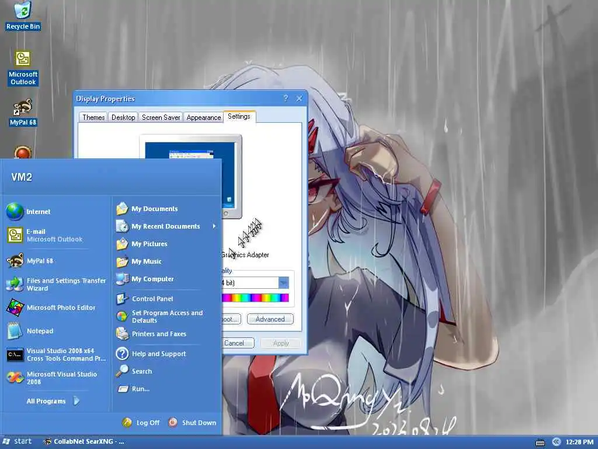The width and height of the screenshot is (598, 449).
Task: Expand hidden system tray icons
Action: (557, 442)
